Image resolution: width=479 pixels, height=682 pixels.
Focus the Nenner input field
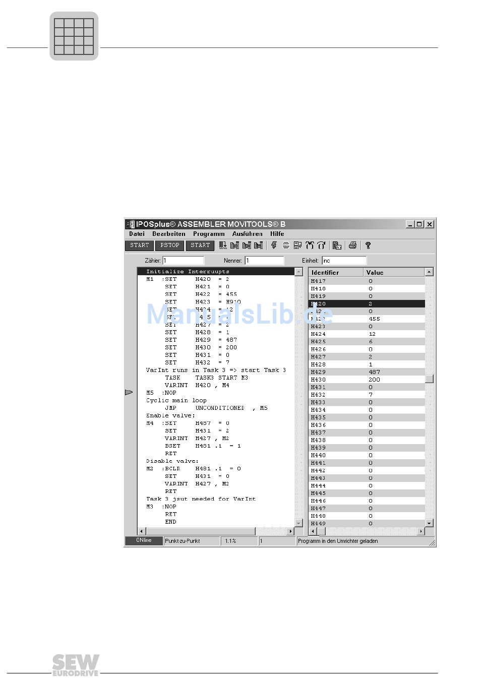point(265,261)
